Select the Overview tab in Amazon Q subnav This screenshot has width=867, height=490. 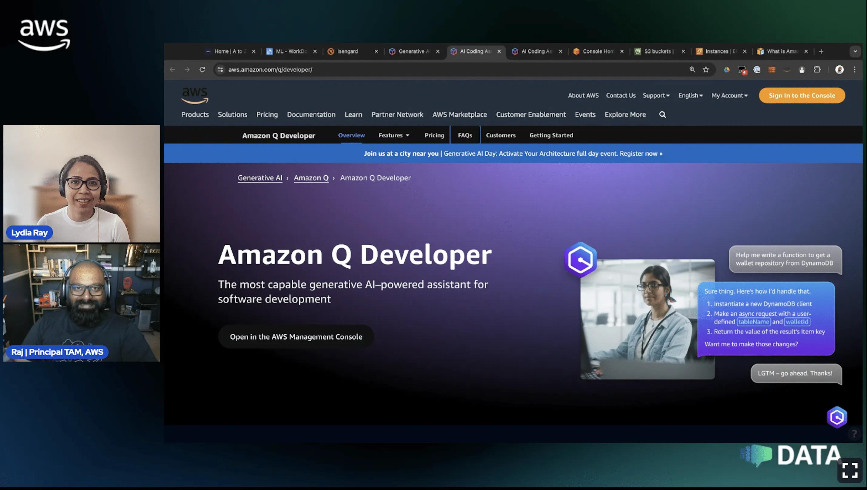click(351, 135)
